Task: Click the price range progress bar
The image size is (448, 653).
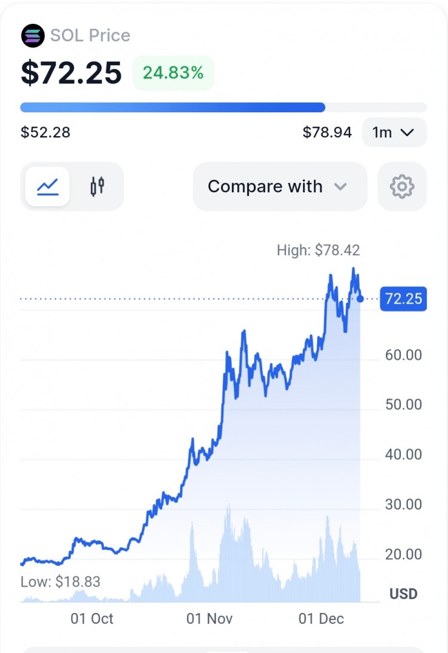Action: click(223, 108)
